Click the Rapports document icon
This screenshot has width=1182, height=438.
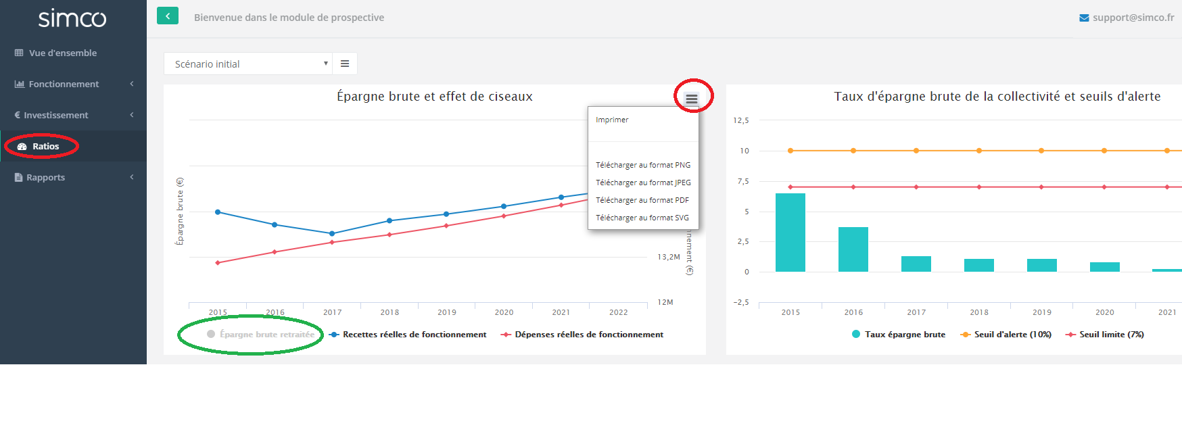click(18, 178)
